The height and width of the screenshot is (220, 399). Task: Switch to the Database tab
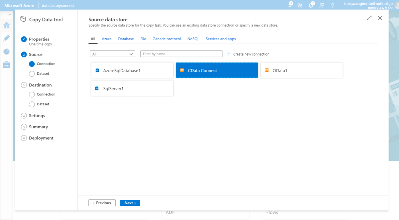tap(126, 39)
